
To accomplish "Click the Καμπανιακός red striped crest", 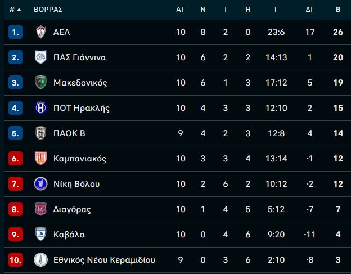I will [40, 158].
